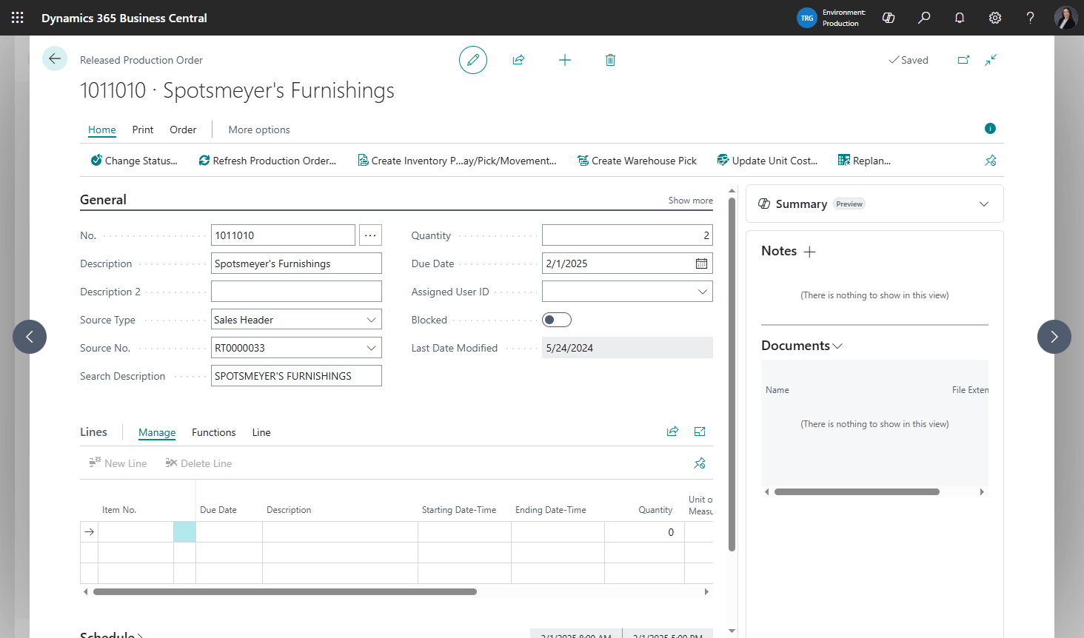Click the Search Description input field
This screenshot has width=1084, height=638.
point(296,376)
